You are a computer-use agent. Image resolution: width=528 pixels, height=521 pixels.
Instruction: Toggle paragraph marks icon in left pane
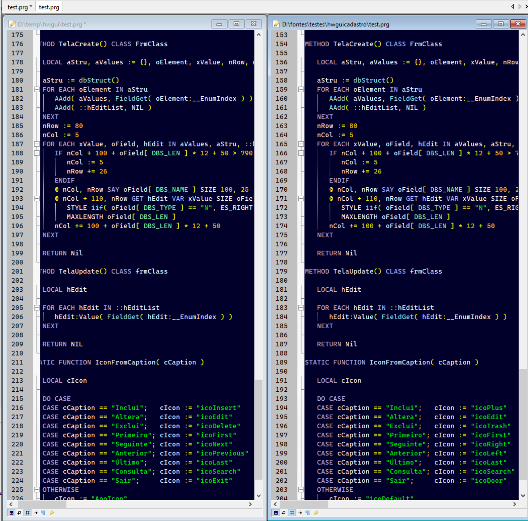[x=43, y=513]
